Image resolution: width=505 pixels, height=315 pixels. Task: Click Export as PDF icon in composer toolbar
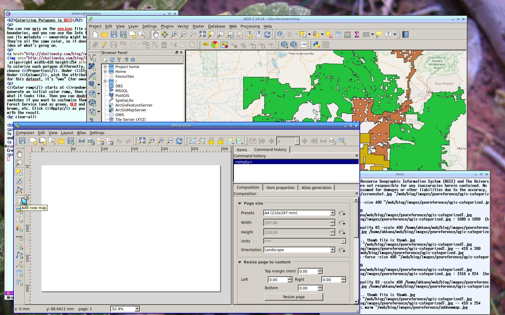coord(110,141)
